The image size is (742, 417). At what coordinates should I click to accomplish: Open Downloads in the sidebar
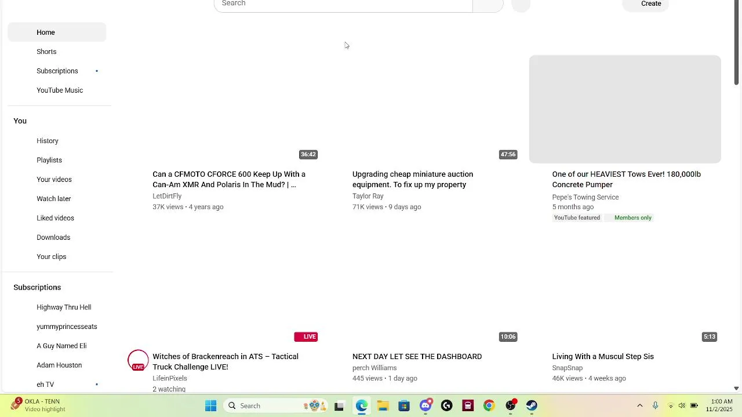57,237
